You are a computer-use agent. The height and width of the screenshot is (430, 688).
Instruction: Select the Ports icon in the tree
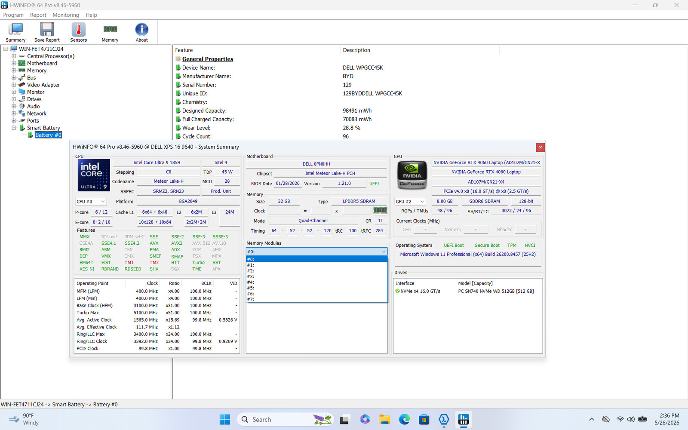(22, 121)
